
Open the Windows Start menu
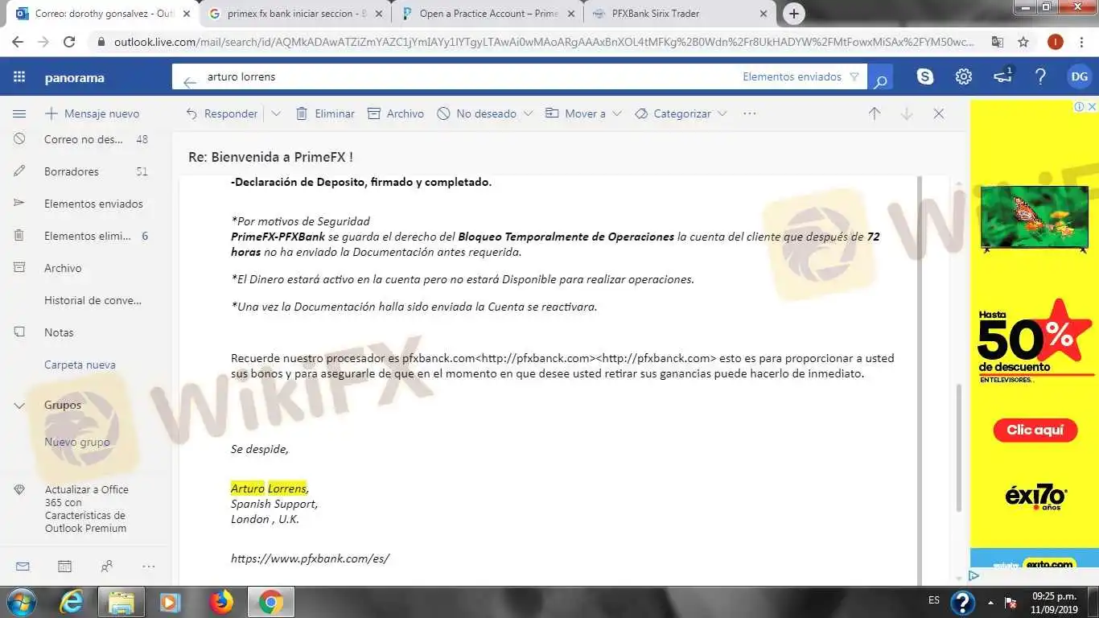pyautogui.click(x=22, y=602)
